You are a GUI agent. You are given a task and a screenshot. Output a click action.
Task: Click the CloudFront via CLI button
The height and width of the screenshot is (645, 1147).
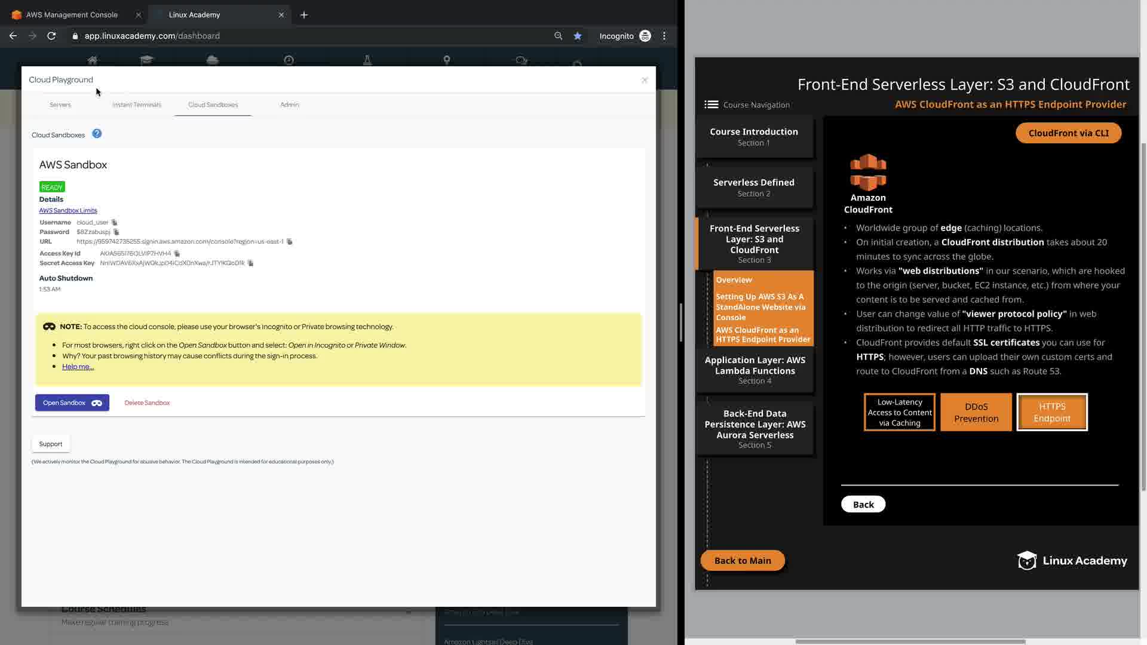coord(1068,133)
